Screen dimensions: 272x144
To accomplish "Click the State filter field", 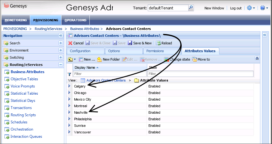I will (x=200, y=74).
